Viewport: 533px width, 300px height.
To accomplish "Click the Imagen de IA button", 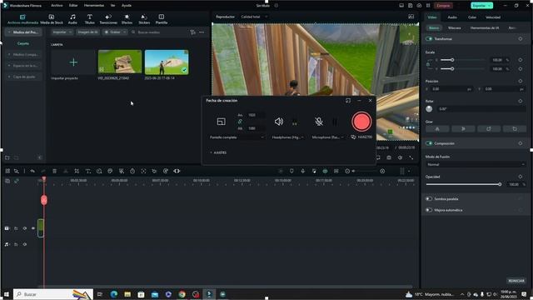I will (87, 32).
